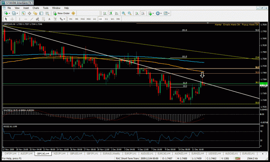Screen dimensions: 270x162
Task: Toggle the Expert Advisors icon
Action: tap(73, 13)
